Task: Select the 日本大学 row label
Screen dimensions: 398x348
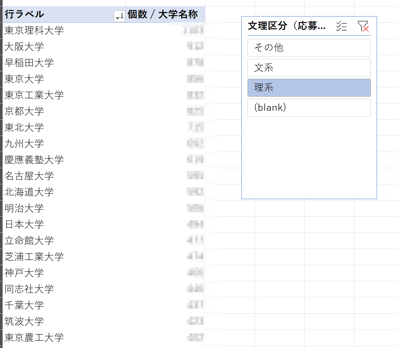Action: pos(24,225)
